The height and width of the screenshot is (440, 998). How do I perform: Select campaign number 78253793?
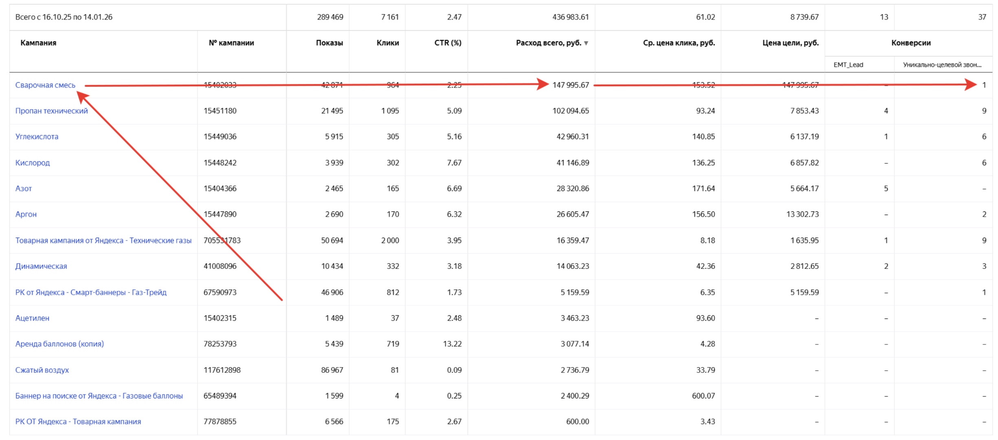click(x=220, y=344)
